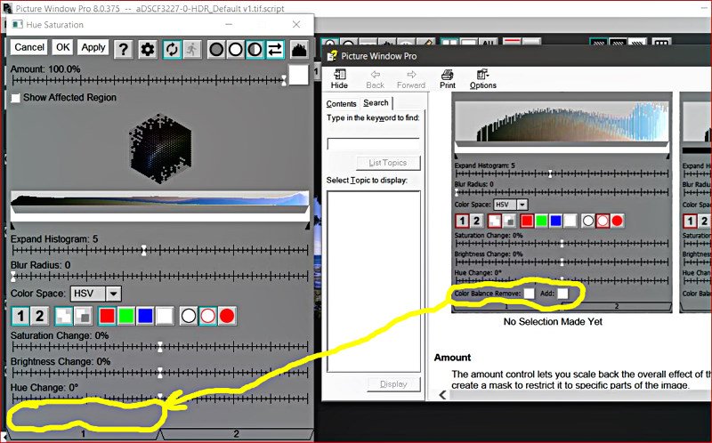712x443 pixels.
Task: Select curve 2 button in Hue Saturation dialog
Action: [x=39, y=316]
